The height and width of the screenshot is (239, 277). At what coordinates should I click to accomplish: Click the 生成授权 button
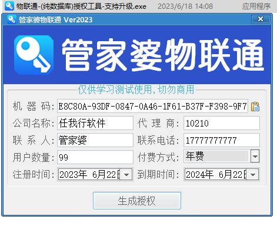pos(137,201)
